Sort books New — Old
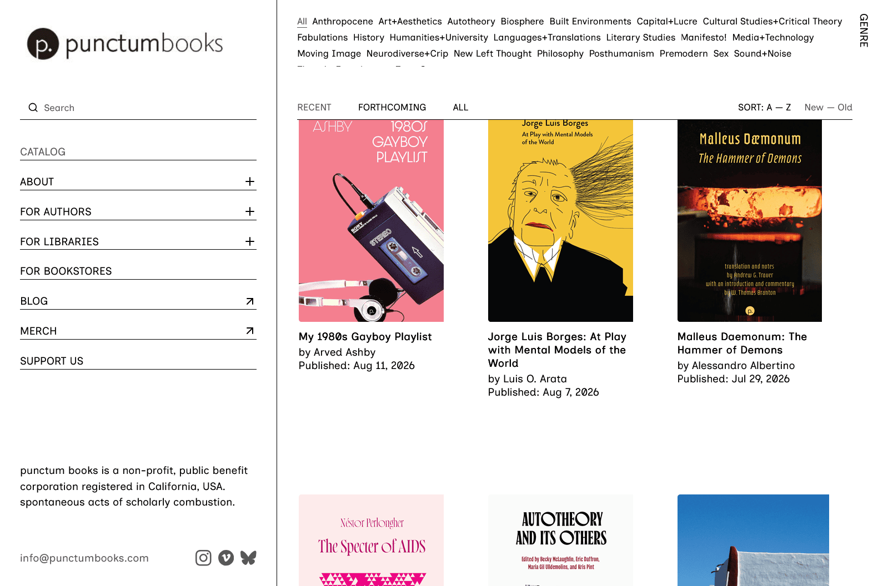 point(828,108)
